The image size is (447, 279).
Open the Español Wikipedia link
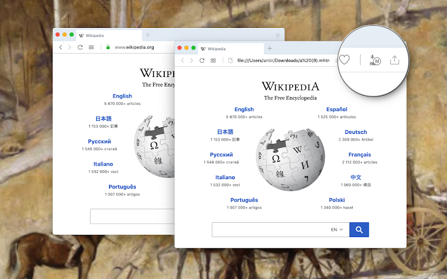(337, 109)
